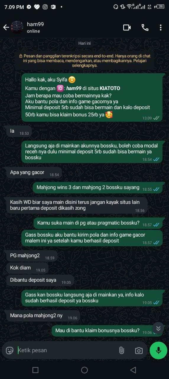The width and height of the screenshot is (169, 379).
Task: Open the end-to-end encryption info notice
Action: [84, 60]
